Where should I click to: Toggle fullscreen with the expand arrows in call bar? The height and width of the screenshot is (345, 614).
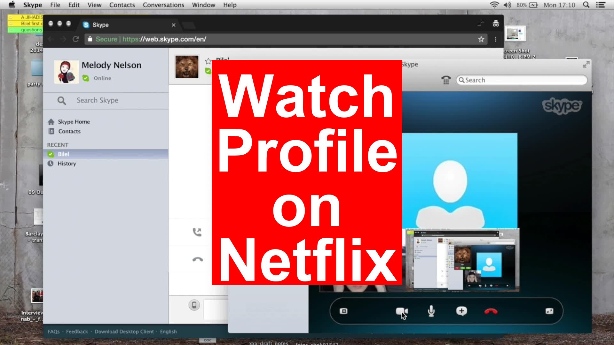pos(549,311)
